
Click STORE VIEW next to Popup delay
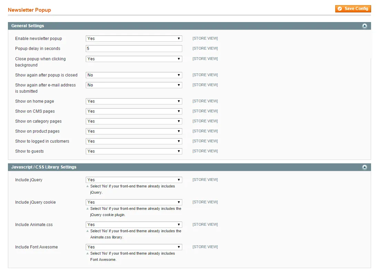[205, 48]
